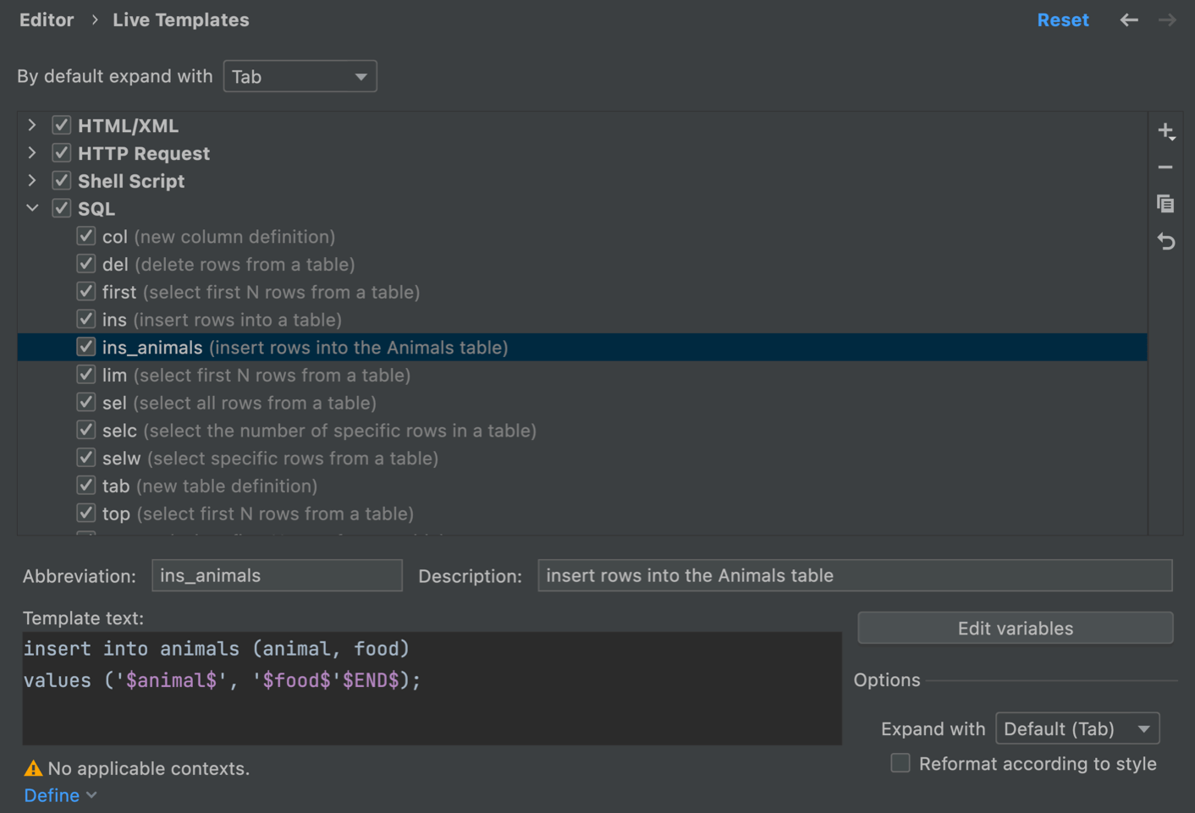The height and width of the screenshot is (813, 1195).
Task: Click the dropdown arrow under the add icon
Action: coord(1171,140)
